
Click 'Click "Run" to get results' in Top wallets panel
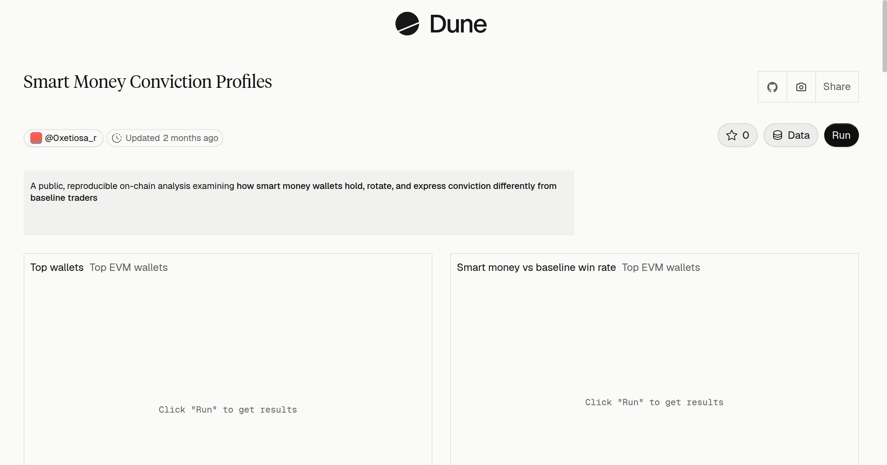point(228,410)
